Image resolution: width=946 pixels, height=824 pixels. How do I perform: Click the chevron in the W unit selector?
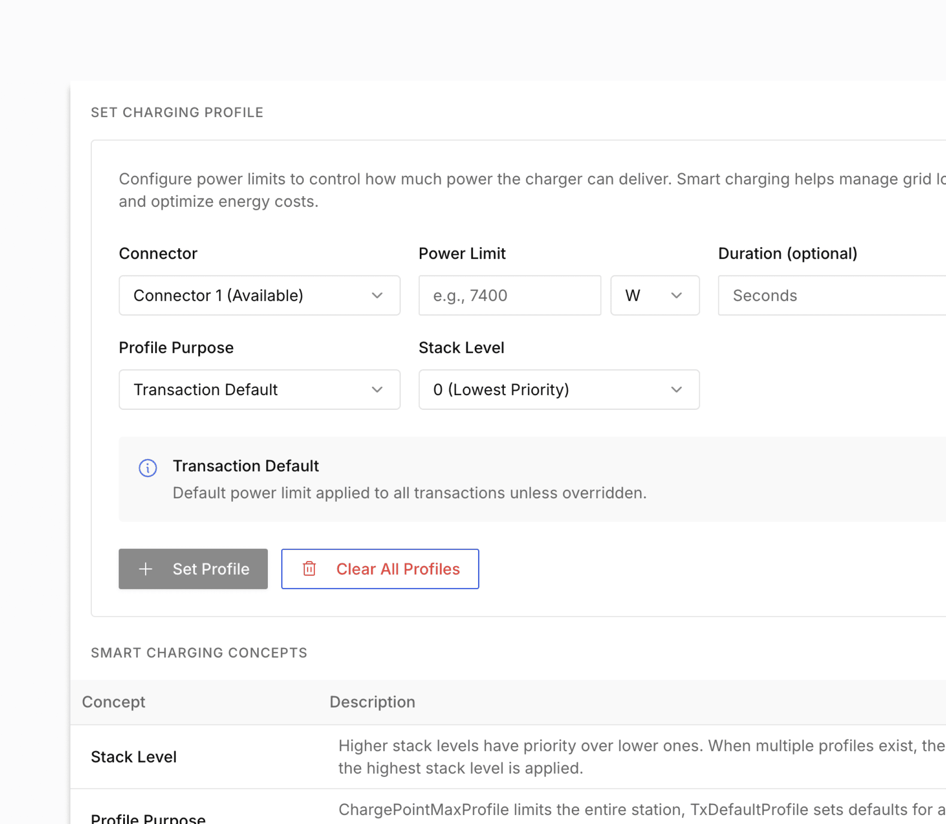point(676,295)
